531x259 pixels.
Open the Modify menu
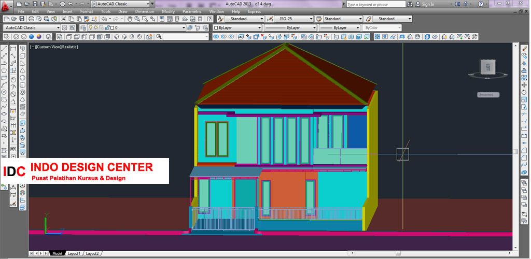pos(169,11)
